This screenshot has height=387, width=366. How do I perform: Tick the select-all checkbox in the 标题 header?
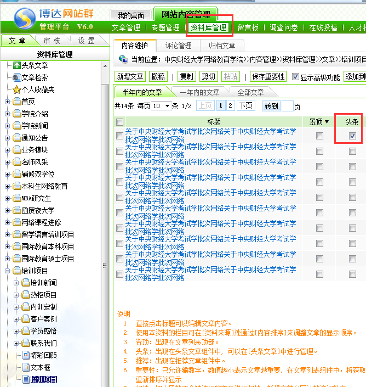click(x=119, y=122)
